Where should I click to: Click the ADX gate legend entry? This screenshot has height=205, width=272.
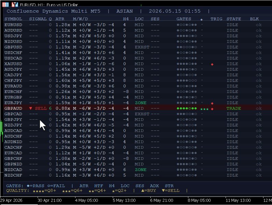[x=154, y=186]
